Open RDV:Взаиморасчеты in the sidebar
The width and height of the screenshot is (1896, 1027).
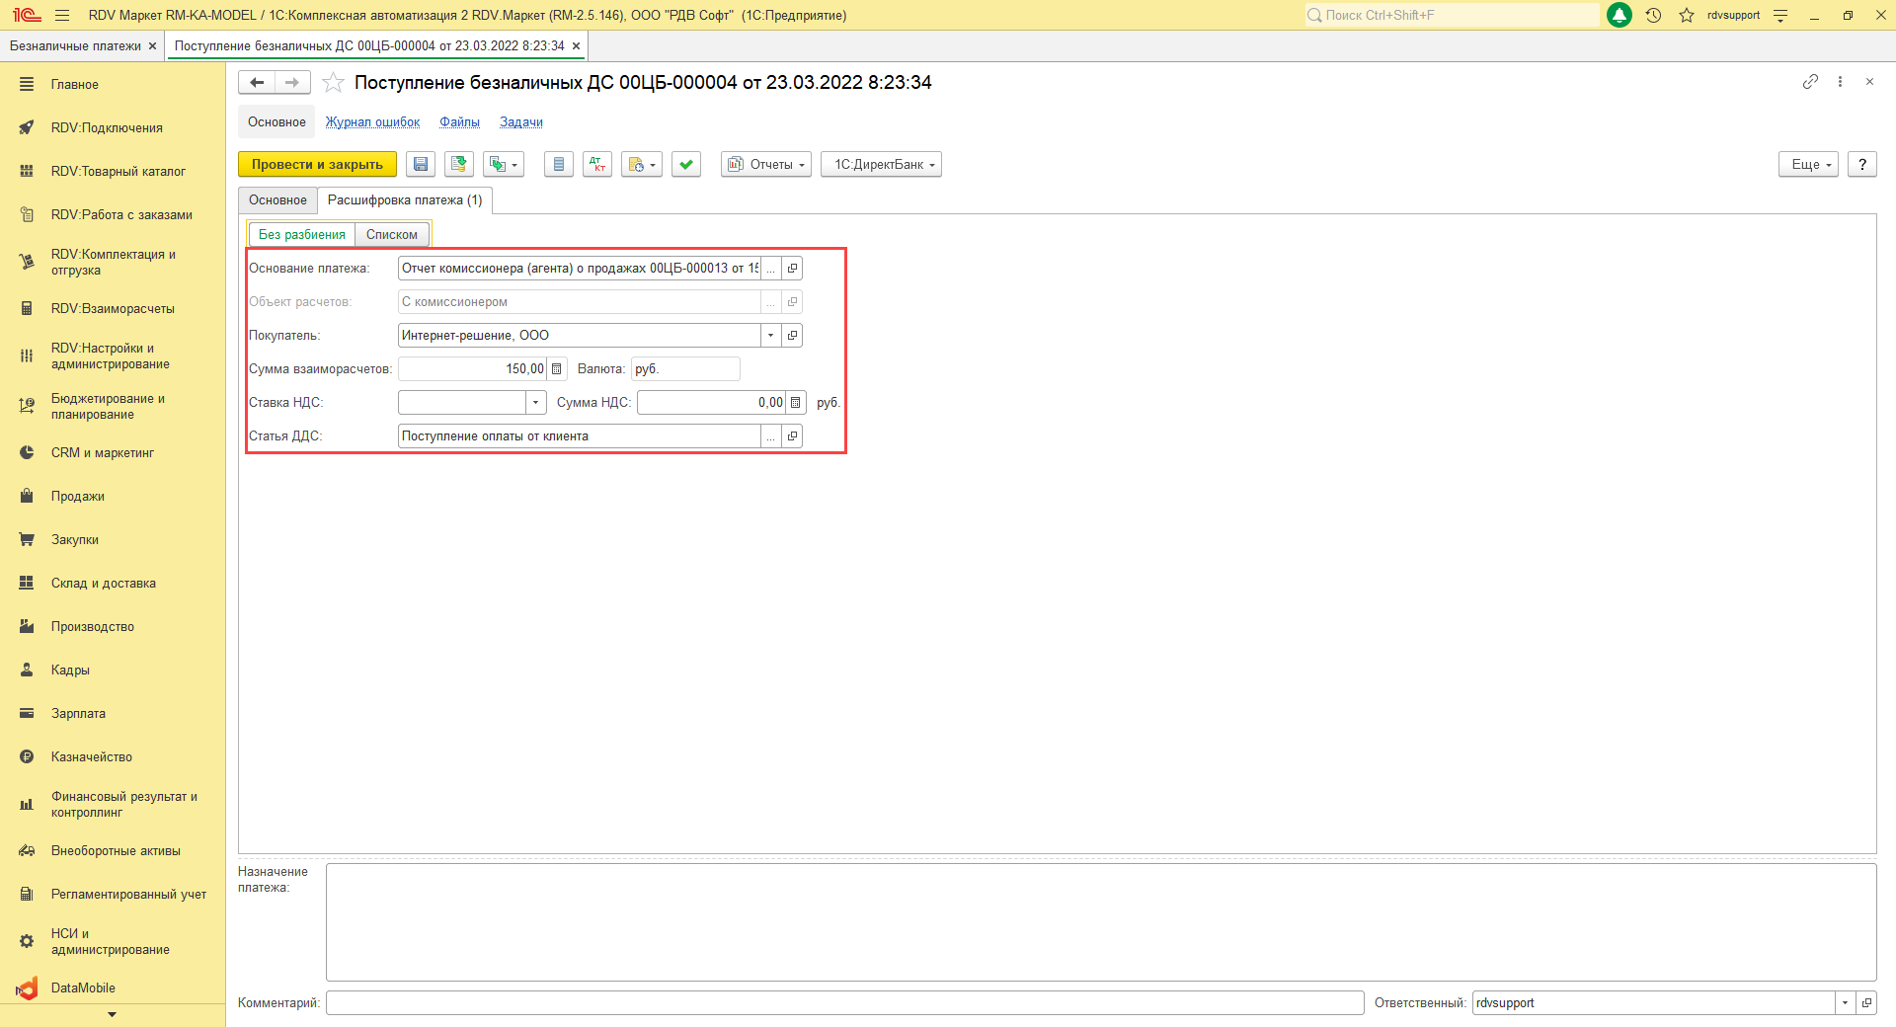(113, 309)
